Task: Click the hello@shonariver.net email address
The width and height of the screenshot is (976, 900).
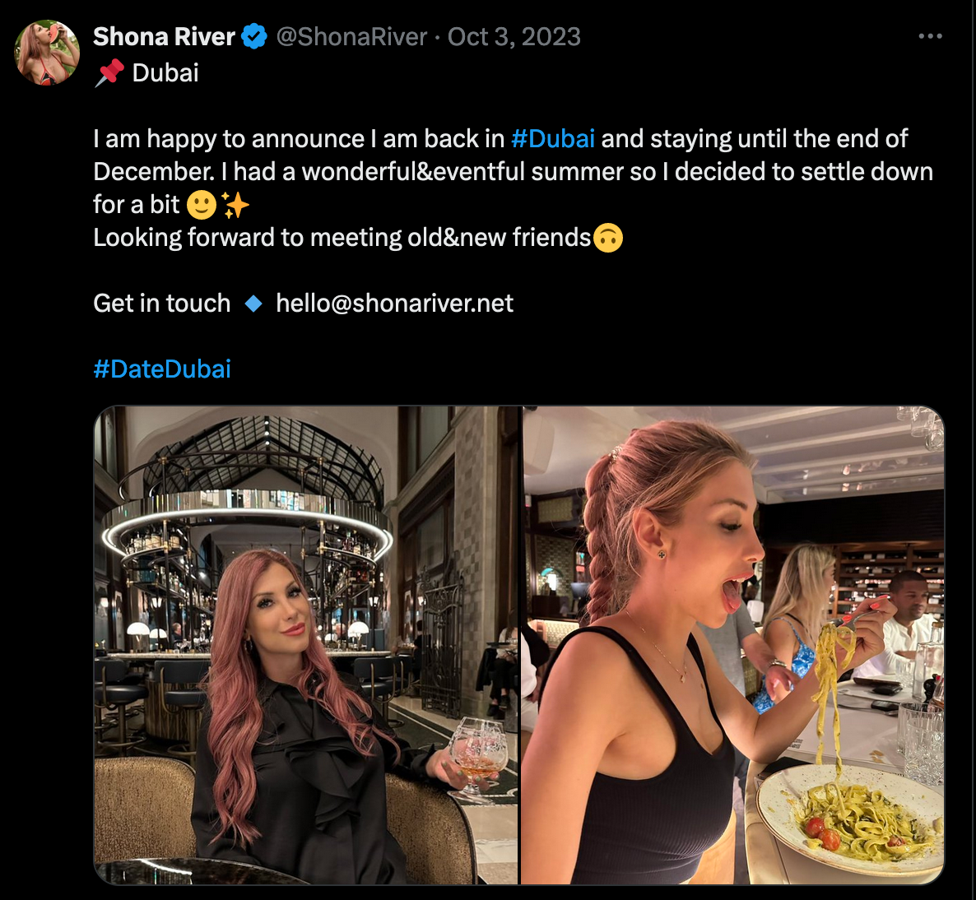Action: 394,304
